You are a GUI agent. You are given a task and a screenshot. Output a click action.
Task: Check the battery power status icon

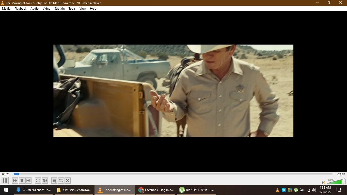[302, 190]
